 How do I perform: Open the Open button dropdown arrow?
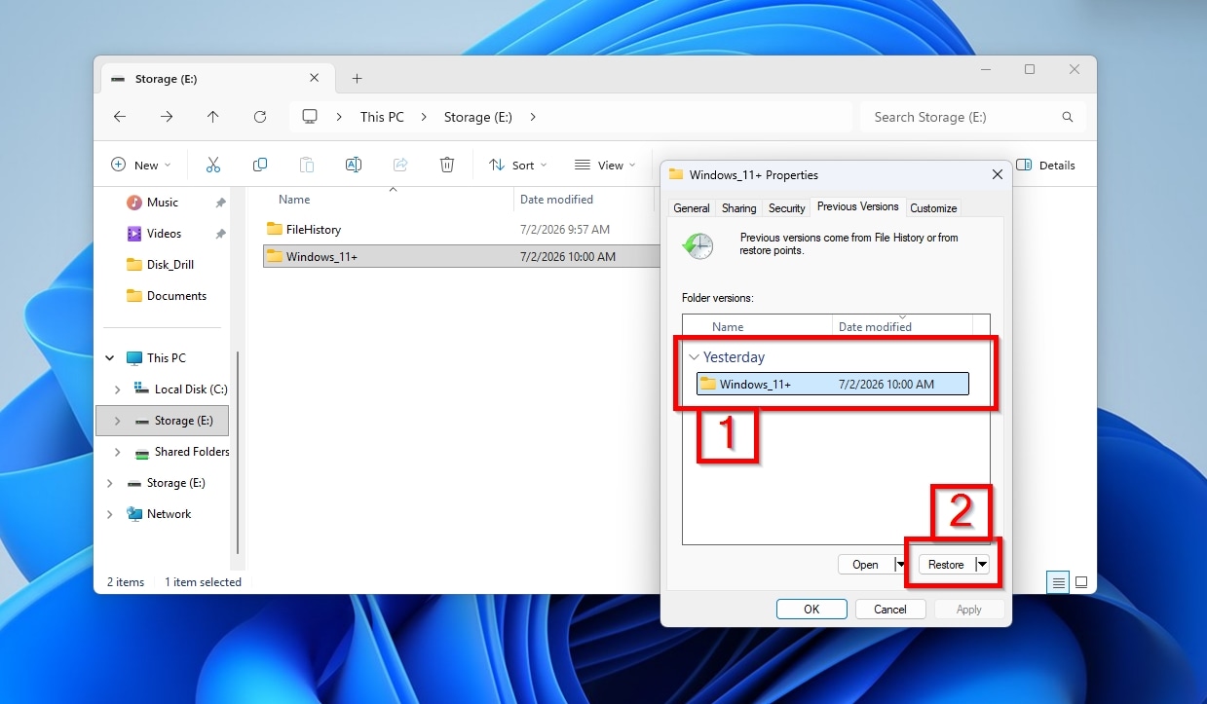[x=900, y=564]
